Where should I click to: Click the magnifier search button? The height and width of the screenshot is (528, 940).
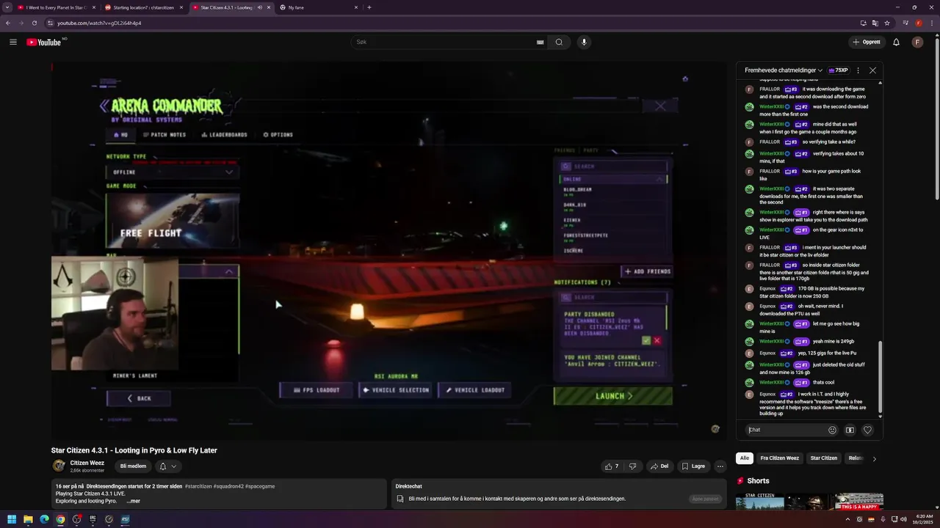pyautogui.click(x=559, y=42)
